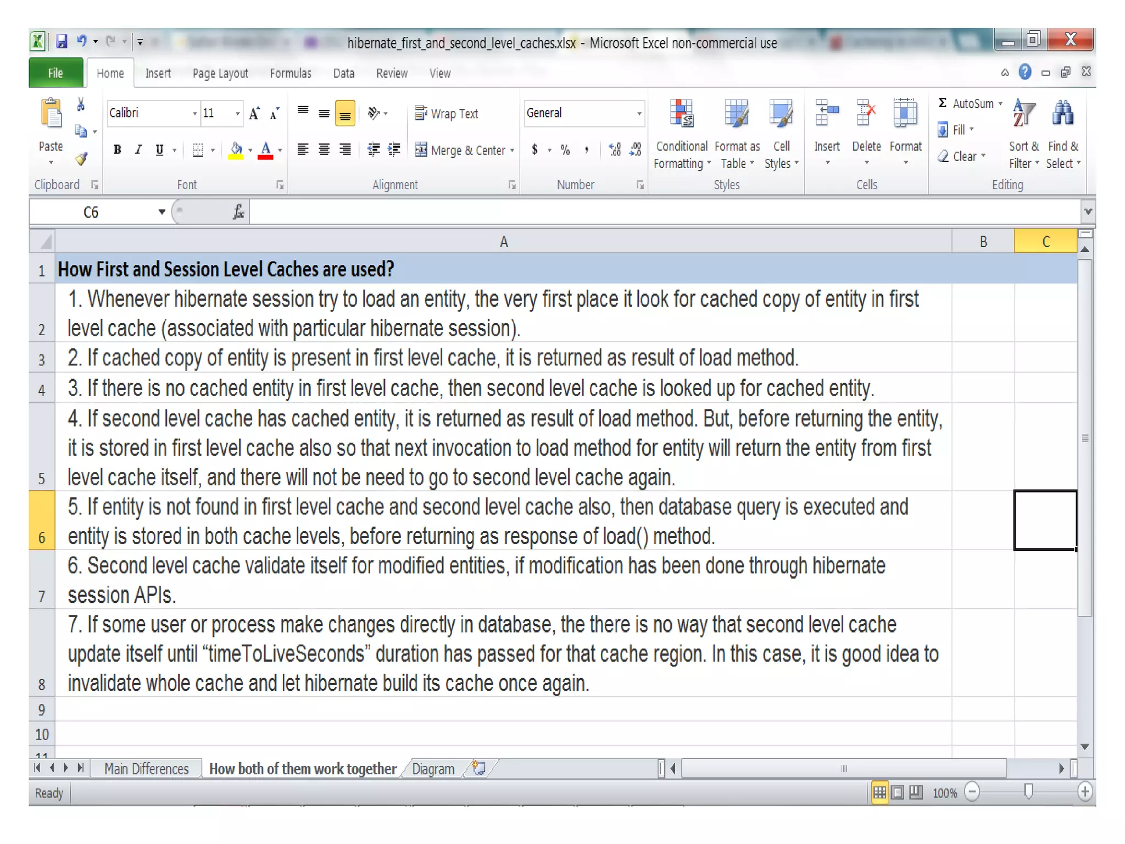Open the Calibri font name dropdown
1125x844 pixels.
(x=194, y=114)
